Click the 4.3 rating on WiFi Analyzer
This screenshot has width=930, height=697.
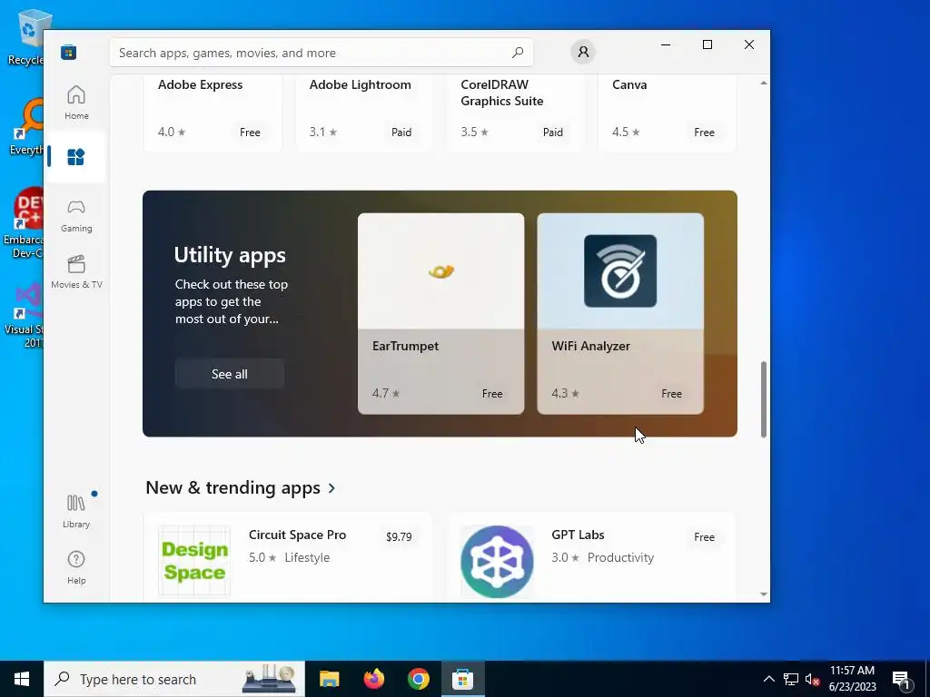pyautogui.click(x=565, y=394)
